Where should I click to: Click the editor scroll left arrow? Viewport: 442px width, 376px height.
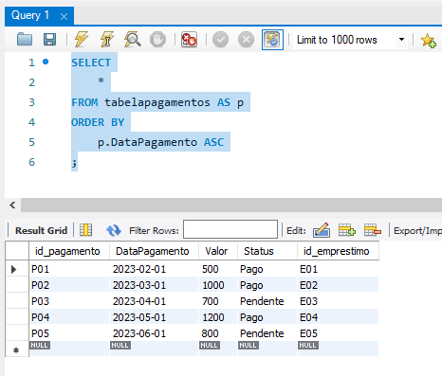click(x=12, y=206)
